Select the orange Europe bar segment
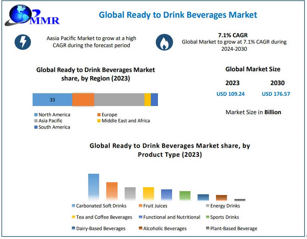Screen dimensions: 307x239 tap(83, 100)
